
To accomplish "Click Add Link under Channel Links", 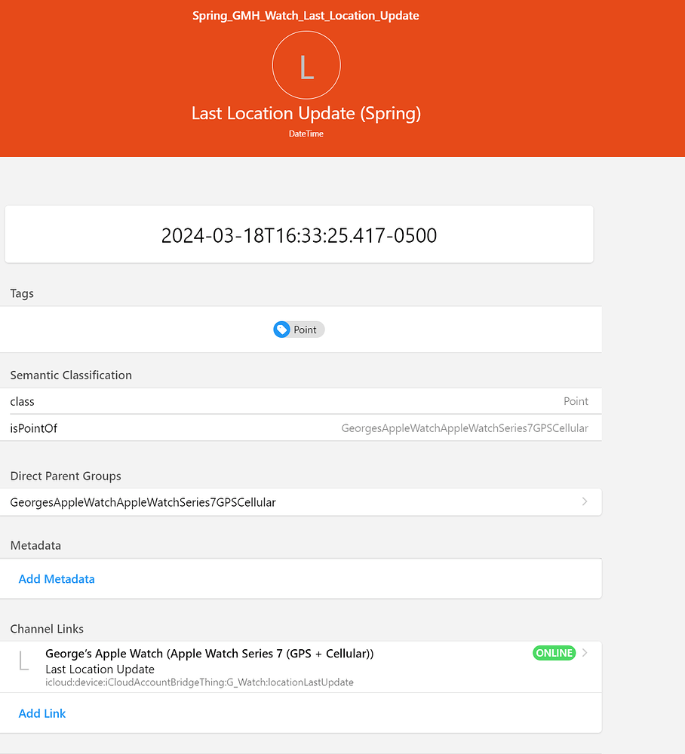I will coord(41,713).
